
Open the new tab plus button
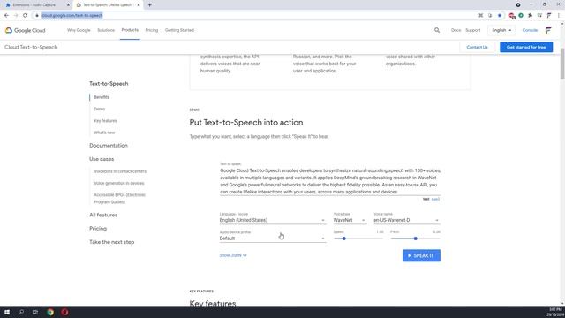(149, 5)
